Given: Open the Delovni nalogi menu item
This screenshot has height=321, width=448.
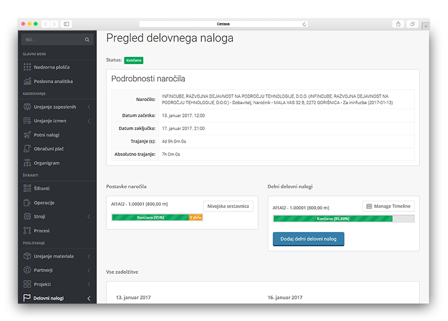Looking at the screenshot, I should (x=48, y=298).
